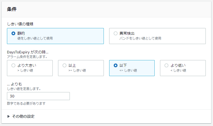Click the threshold value field containing 30
Viewport: 213px width, 126px height.
[38, 96]
